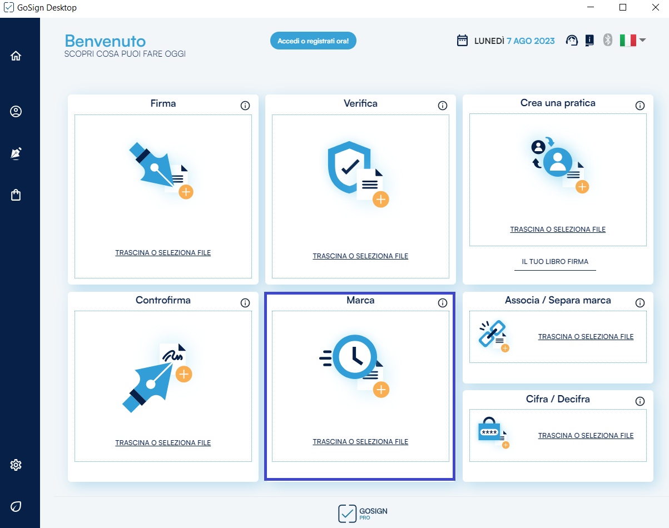This screenshot has height=528, width=669.
Task: Click the leaf icon in sidebar
Action: click(16, 506)
